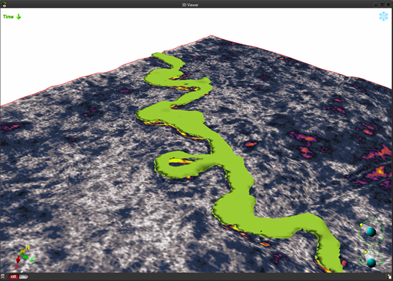
Task: Click the icon left of the Off toggle
Action: (3, 277)
